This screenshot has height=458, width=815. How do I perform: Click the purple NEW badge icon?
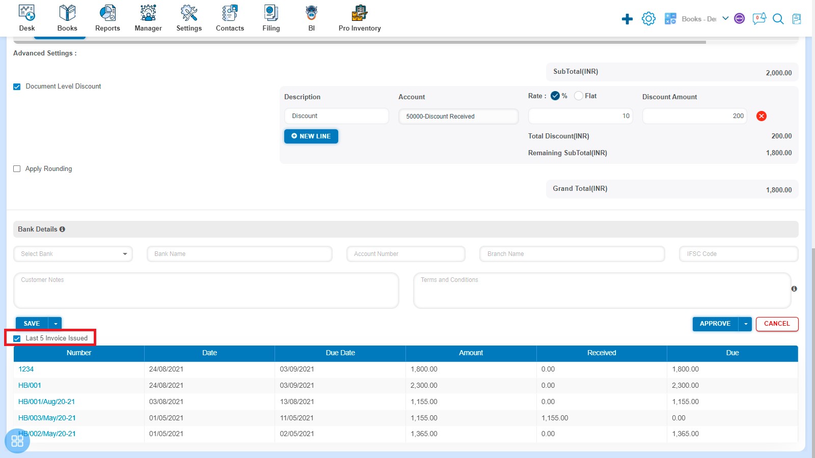pos(740,19)
